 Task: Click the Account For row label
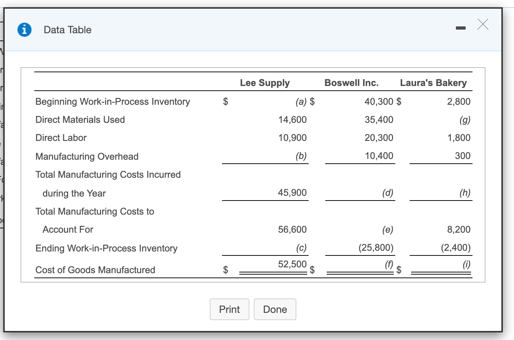[x=68, y=229]
